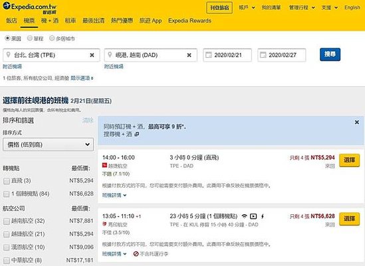Click the 刊登旅宿 button in header
The width and height of the screenshot is (365, 266).
coord(219,8)
